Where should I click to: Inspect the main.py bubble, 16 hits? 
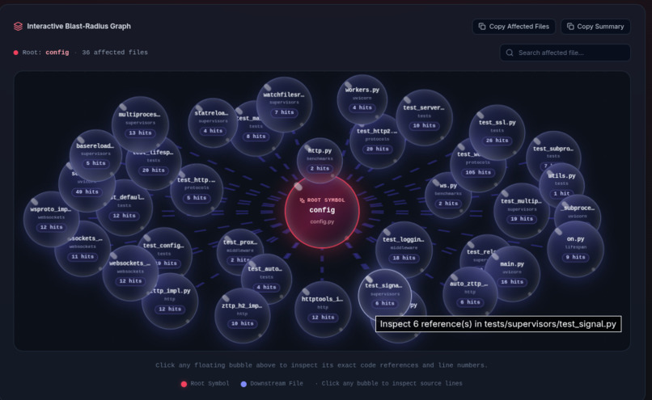[x=512, y=274]
